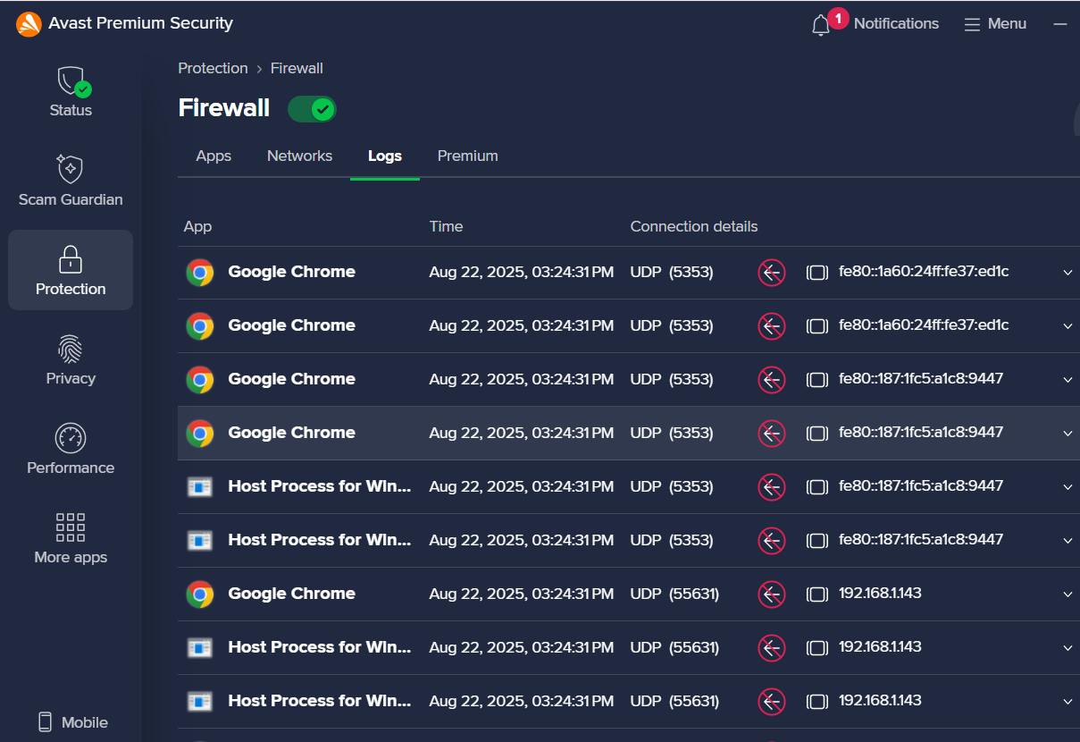Select the Protection lock in sidebar

click(71, 269)
